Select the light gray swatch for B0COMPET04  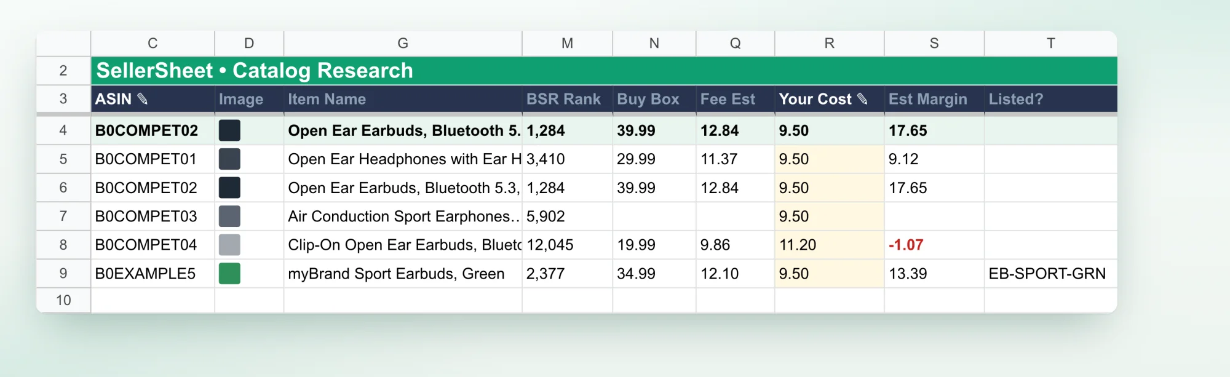229,245
